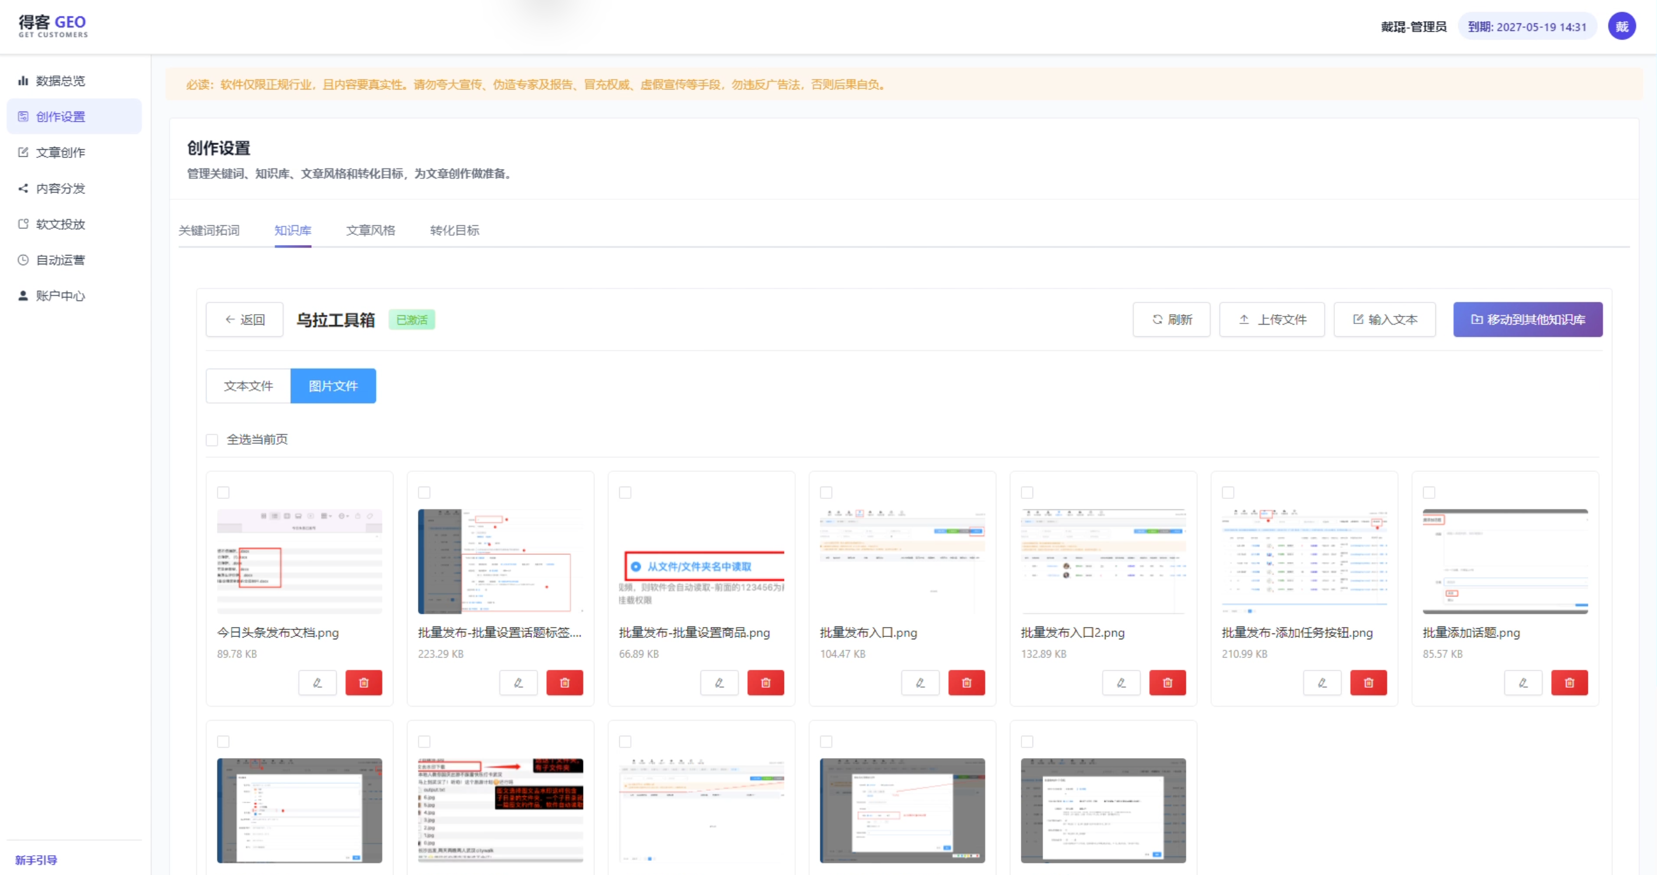
Task: Edit the 批量发布-批量设置话题标签 image name
Action: point(519,683)
